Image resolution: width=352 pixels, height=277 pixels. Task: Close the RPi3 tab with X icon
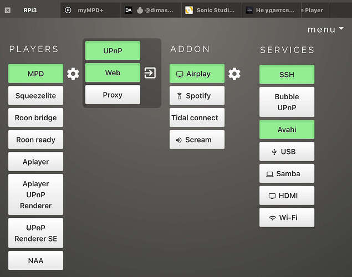click(8, 10)
